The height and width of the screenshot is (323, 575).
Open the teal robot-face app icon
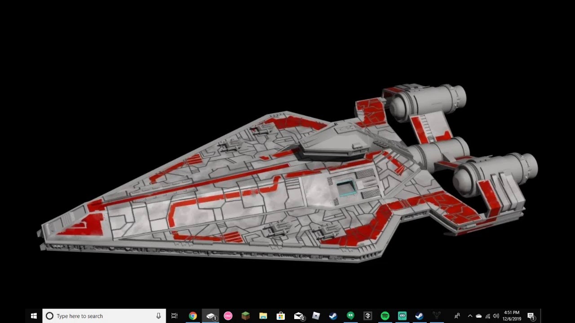pos(402,316)
